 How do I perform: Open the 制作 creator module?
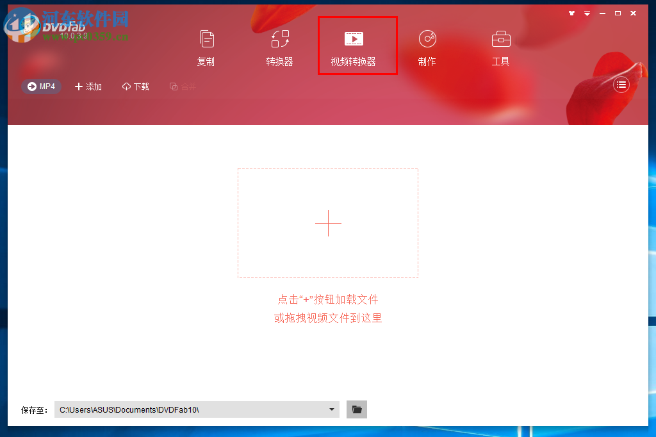427,45
